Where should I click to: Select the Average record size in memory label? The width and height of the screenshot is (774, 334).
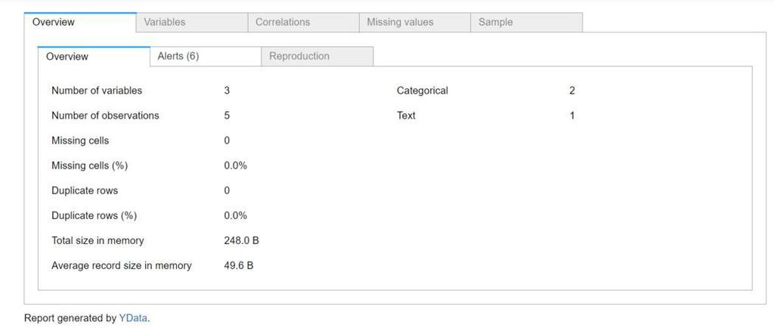click(x=122, y=265)
